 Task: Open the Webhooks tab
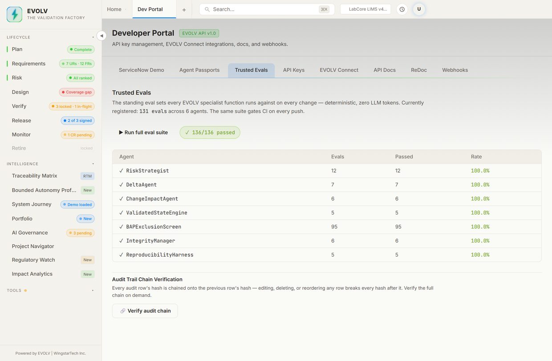(455, 70)
